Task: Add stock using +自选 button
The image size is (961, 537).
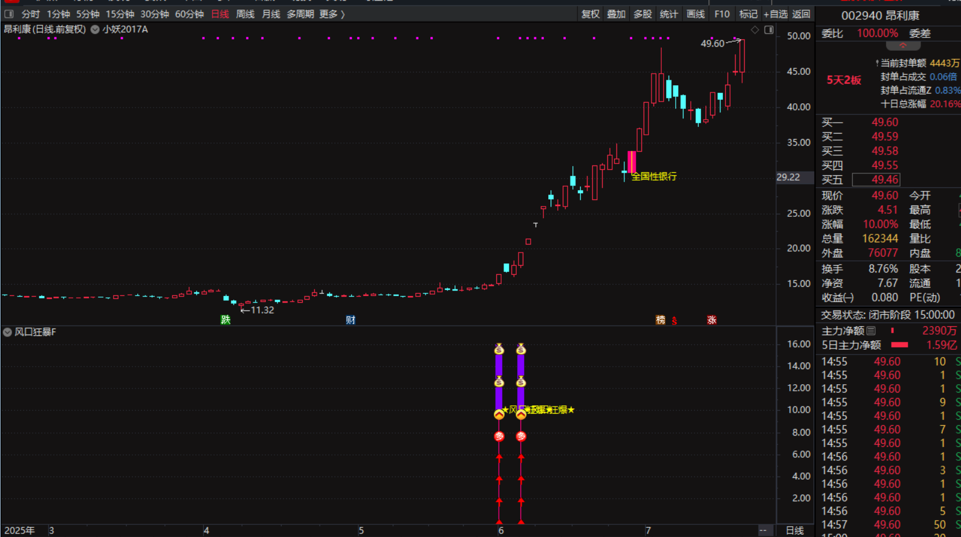Action: click(775, 14)
